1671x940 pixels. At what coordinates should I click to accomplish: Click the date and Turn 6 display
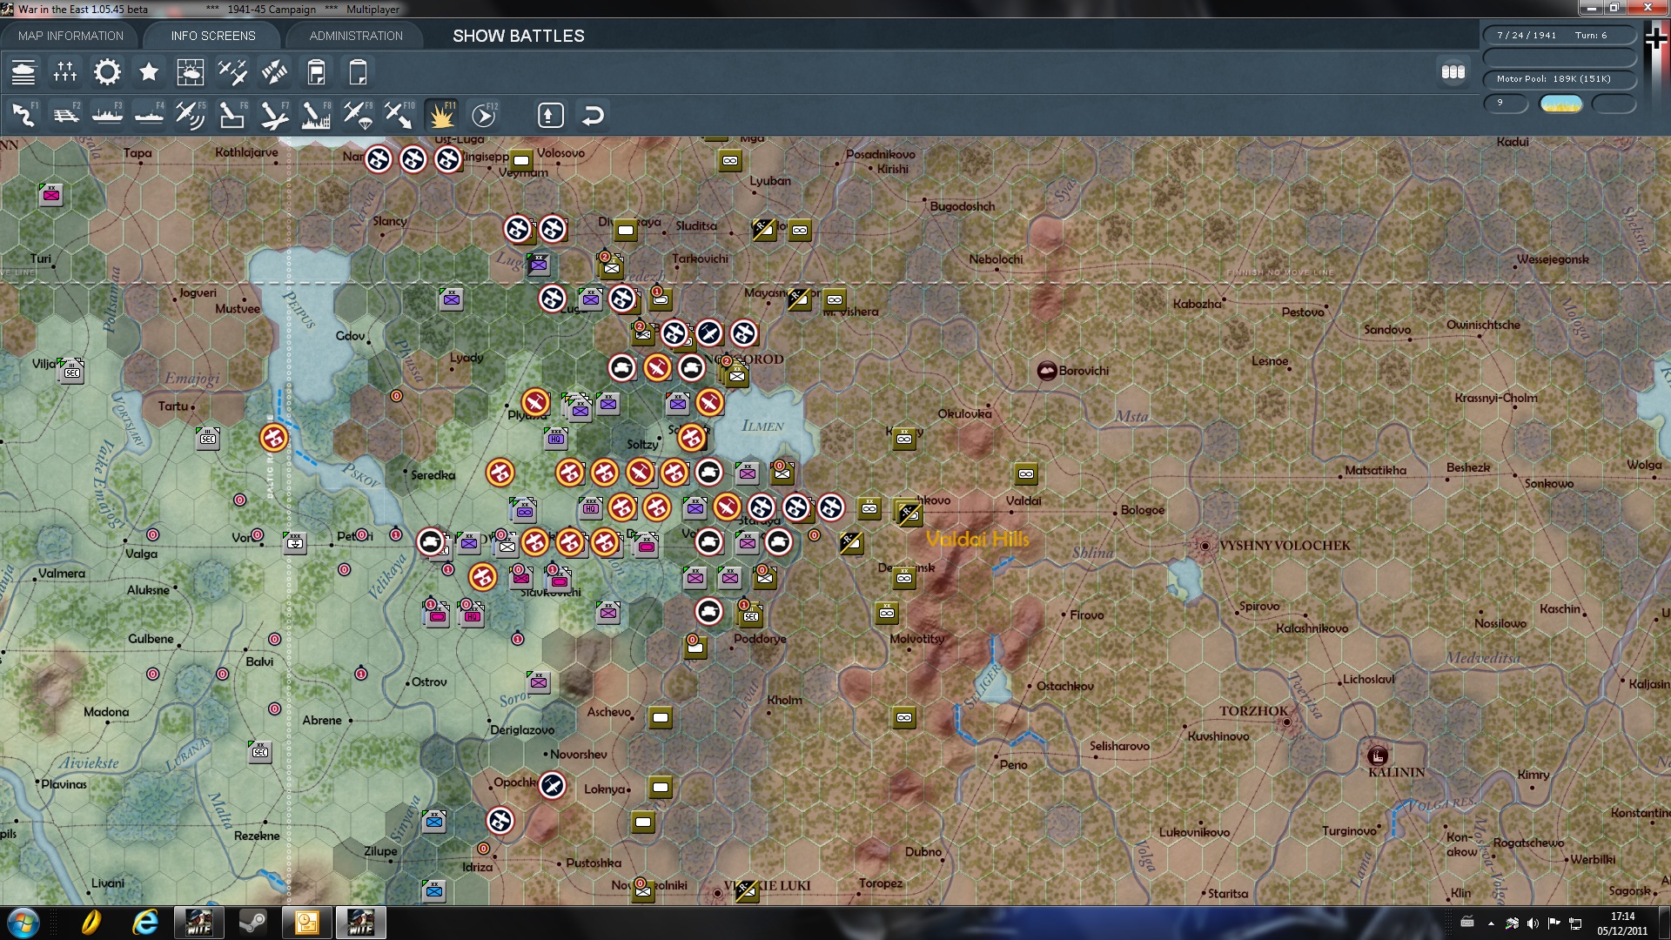pos(1560,36)
